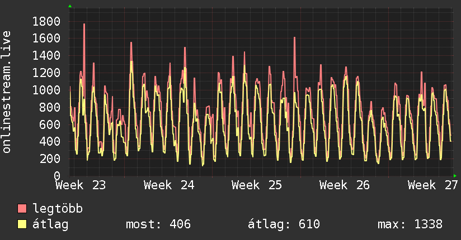The image size is (461, 240).
Task: Click the onlinestream.live vertical axis title
Action: (7, 92)
